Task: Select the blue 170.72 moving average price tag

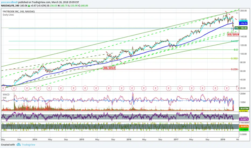Action: [243, 23]
